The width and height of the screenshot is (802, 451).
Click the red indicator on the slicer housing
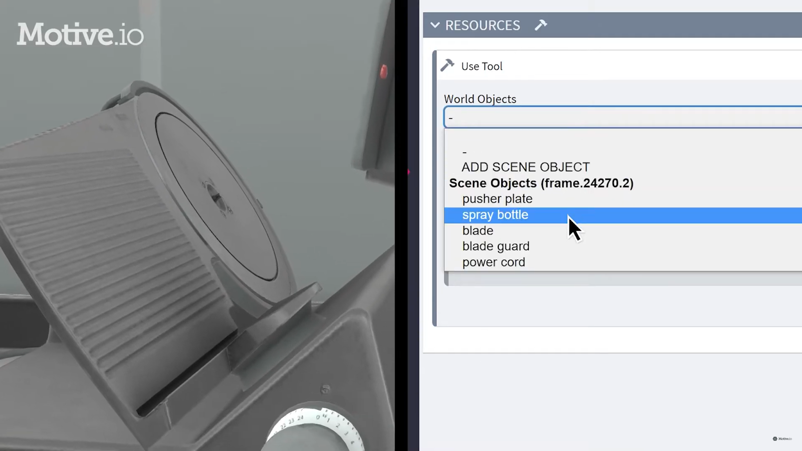[x=384, y=71]
